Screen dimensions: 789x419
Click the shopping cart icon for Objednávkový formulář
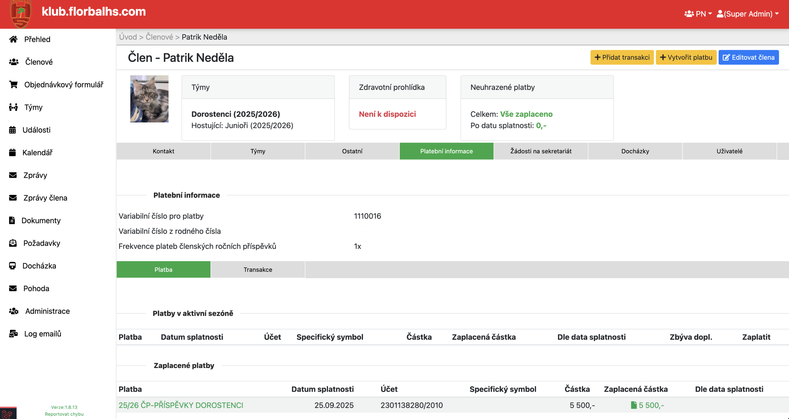[13, 85]
